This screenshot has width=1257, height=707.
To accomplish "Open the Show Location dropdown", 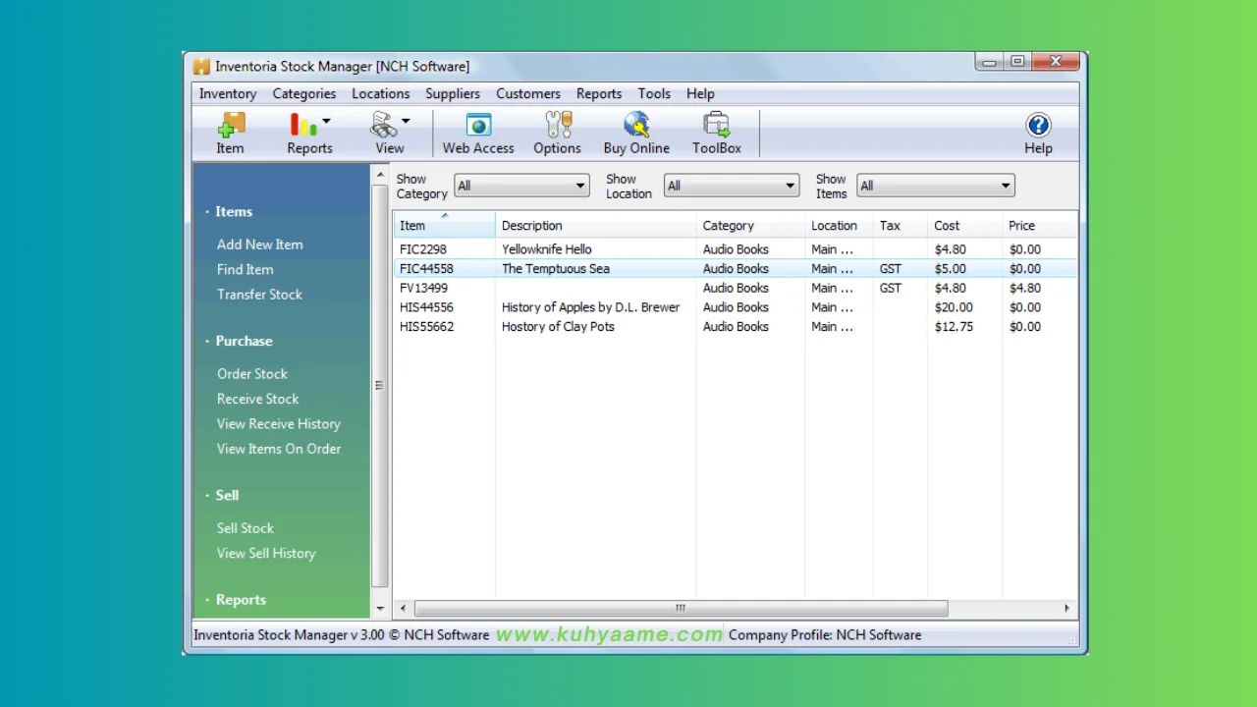I will click(732, 186).
